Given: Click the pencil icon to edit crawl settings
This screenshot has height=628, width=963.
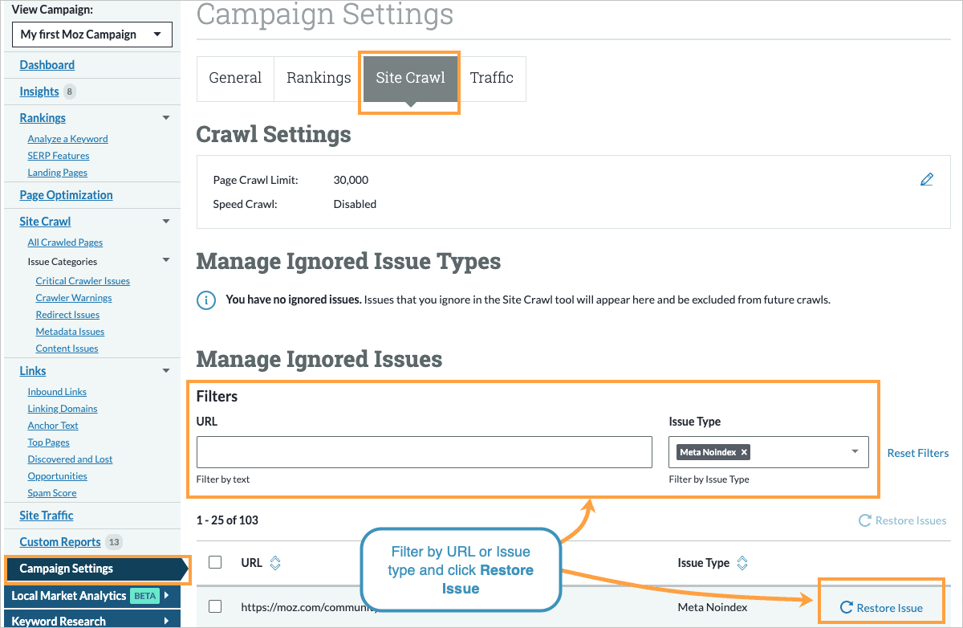Looking at the screenshot, I should [x=927, y=179].
